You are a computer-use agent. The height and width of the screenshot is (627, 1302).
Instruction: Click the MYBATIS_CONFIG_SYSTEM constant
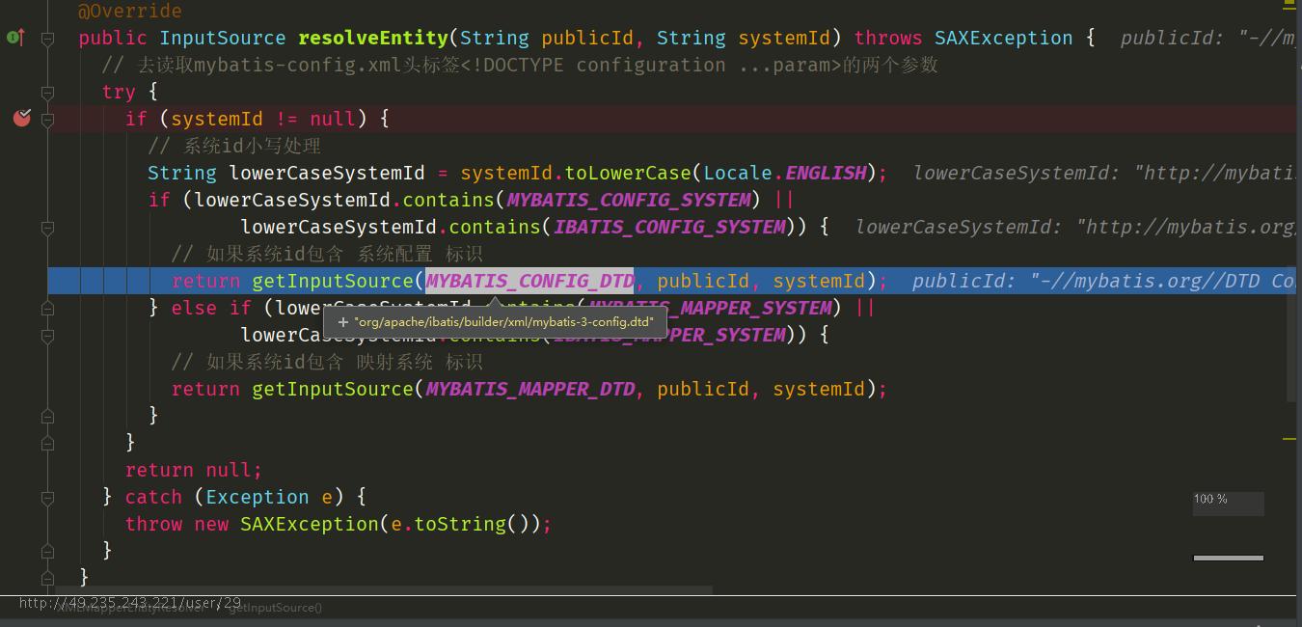point(629,200)
